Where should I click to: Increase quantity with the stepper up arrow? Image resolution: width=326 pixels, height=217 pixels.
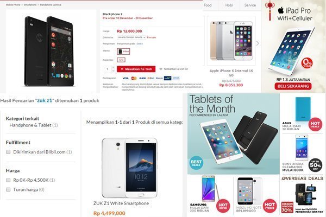pos(114,67)
